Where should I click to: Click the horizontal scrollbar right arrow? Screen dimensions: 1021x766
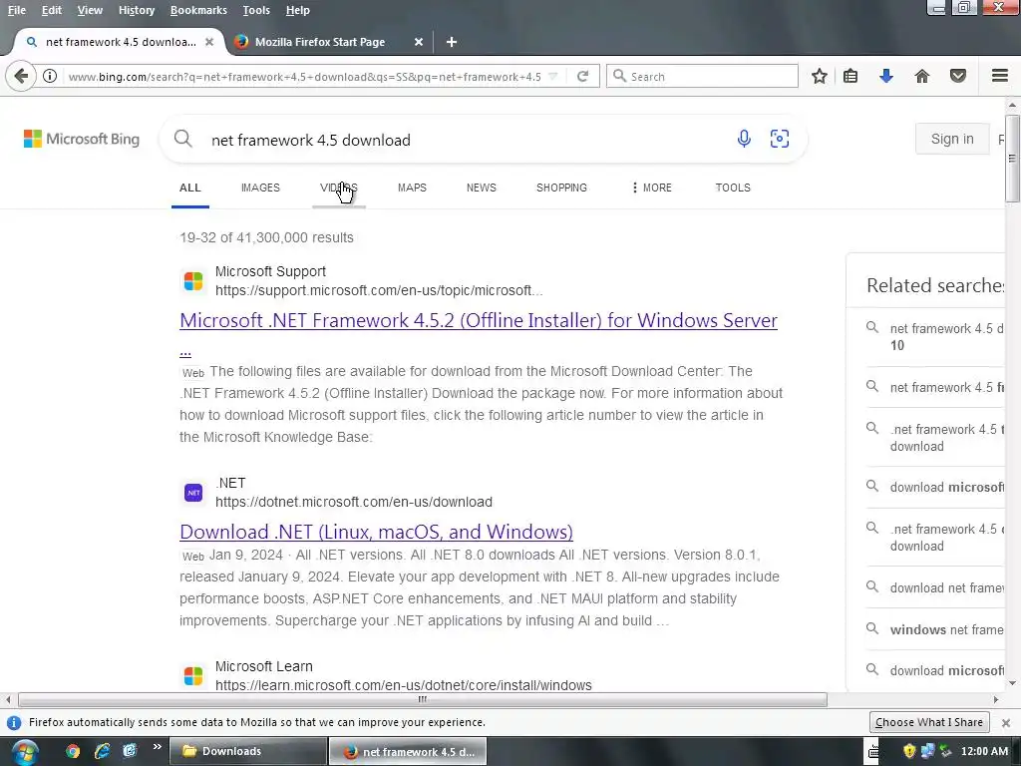pos(996,699)
